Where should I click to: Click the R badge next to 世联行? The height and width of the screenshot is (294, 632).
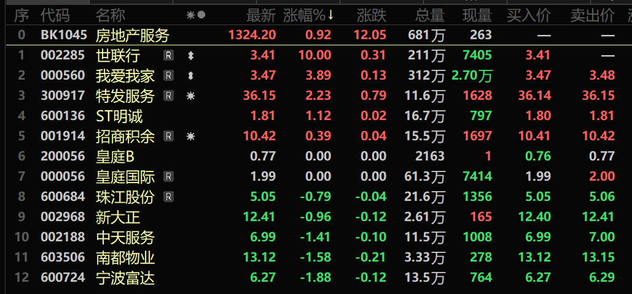tap(169, 55)
